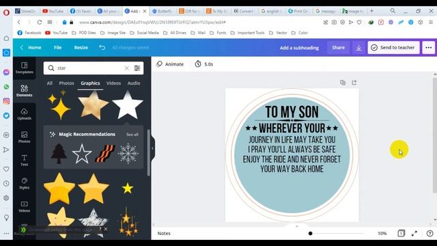The height and width of the screenshot is (246, 437).
Task: Click the 10% zoom value
Action: coord(382,234)
